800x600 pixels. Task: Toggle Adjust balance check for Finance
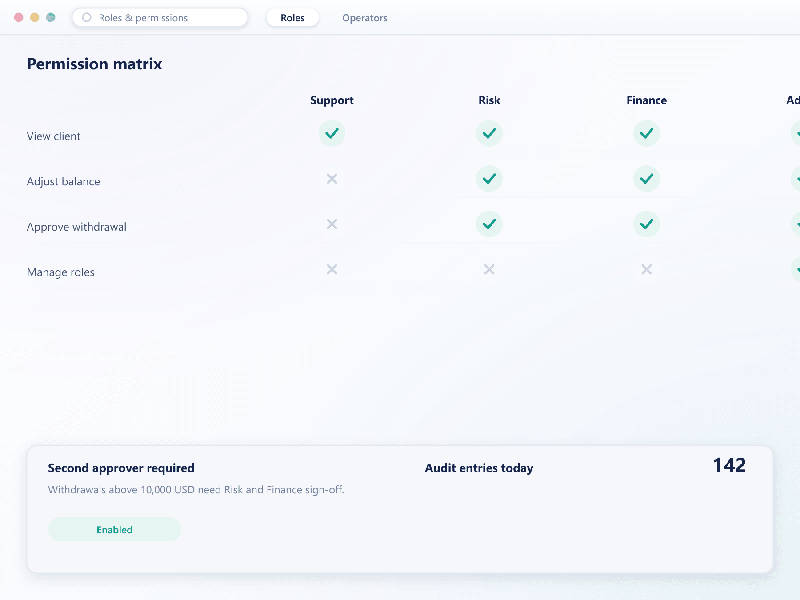tap(647, 179)
